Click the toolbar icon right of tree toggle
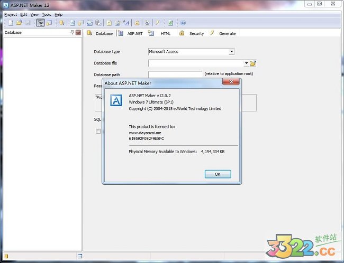The width and height of the screenshot is (344, 263). 49,23
